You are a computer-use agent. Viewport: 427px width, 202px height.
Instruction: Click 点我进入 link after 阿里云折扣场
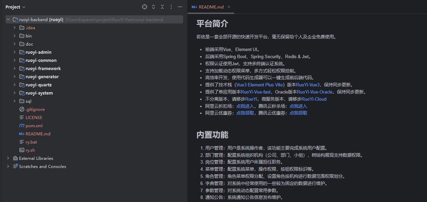tap(245, 106)
